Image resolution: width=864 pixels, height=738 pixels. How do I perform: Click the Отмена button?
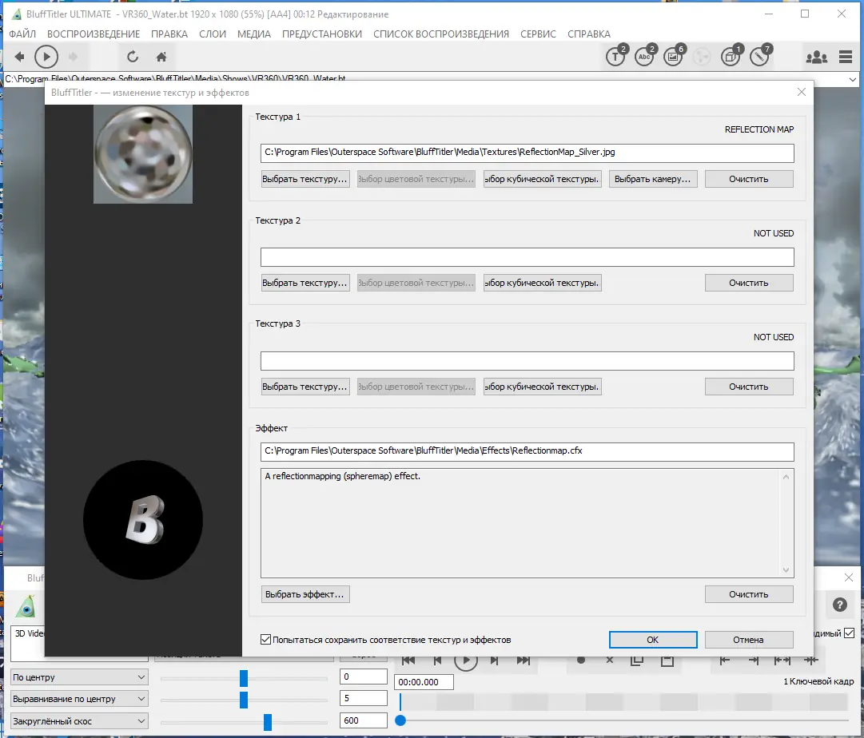tap(749, 640)
